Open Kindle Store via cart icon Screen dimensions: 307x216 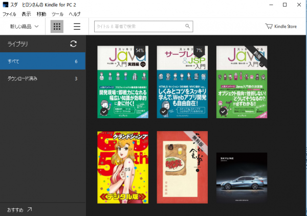pyautogui.click(x=269, y=26)
